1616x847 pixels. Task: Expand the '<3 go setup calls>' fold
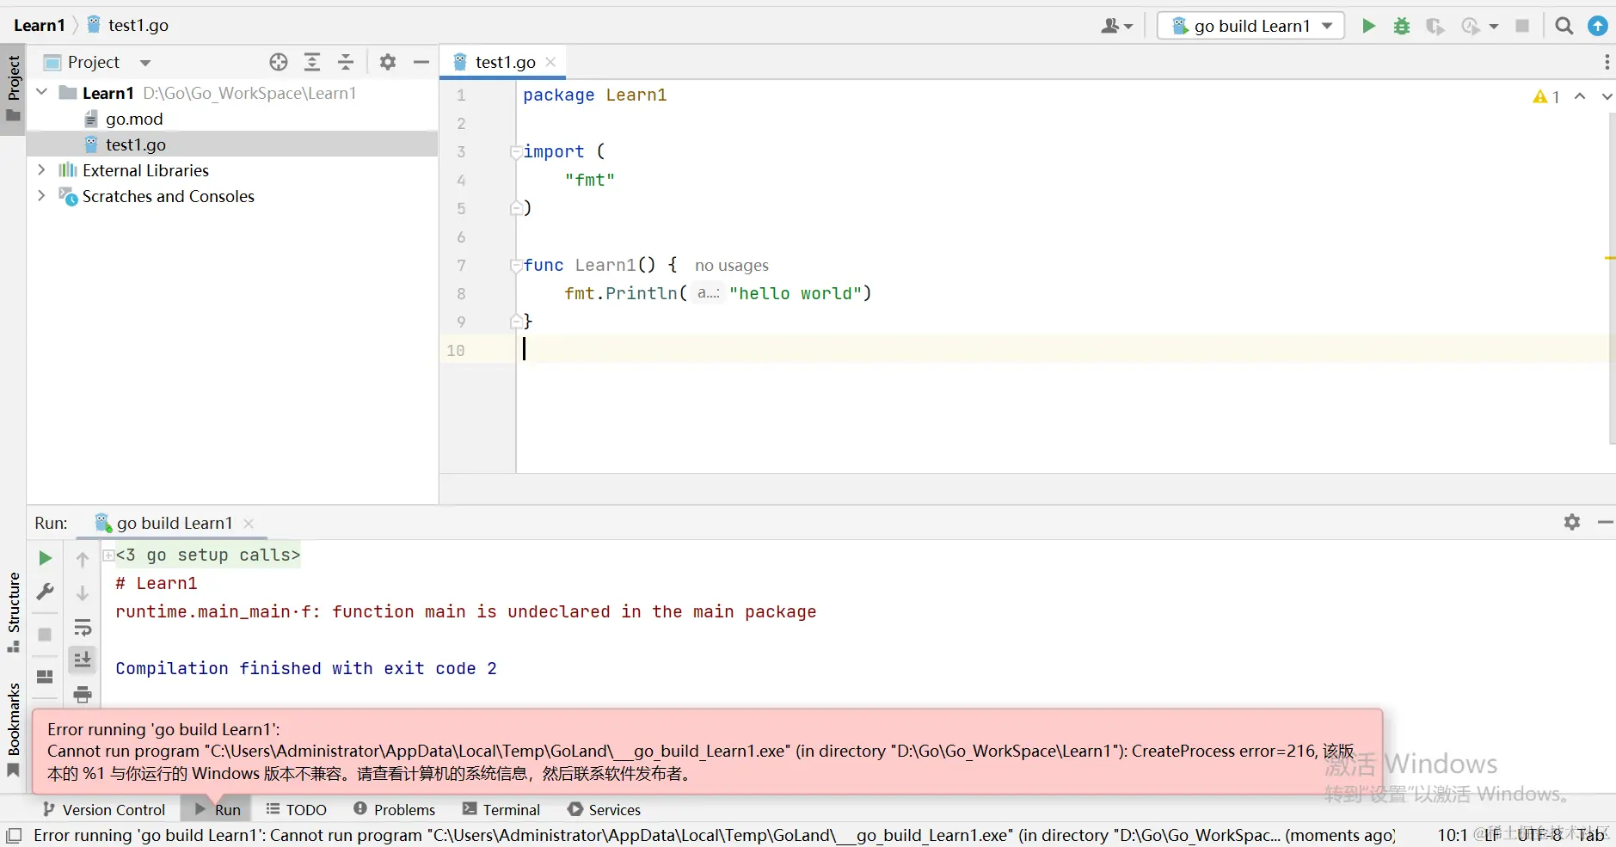pos(108,555)
